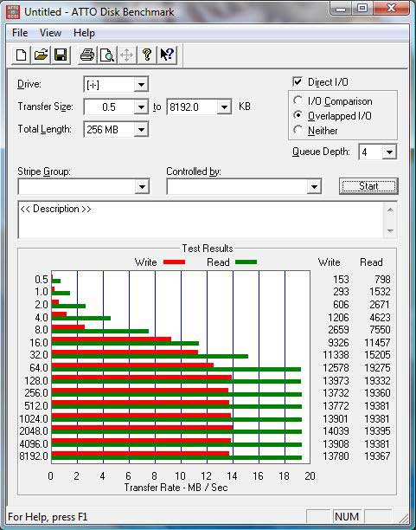Image resolution: width=416 pixels, height=530 pixels.
Task: Select the I/O Comparison radio button
Action: point(298,100)
